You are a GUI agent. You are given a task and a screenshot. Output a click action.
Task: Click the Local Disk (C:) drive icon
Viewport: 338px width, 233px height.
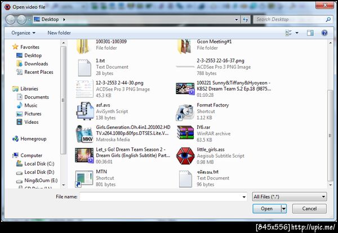point(19,164)
